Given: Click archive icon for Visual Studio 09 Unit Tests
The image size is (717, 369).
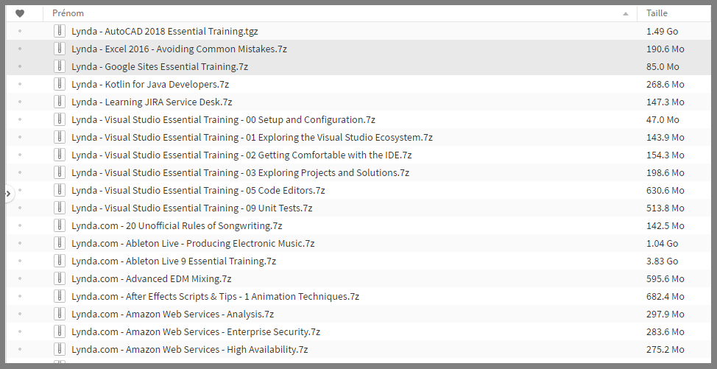Looking at the screenshot, I should [60, 208].
